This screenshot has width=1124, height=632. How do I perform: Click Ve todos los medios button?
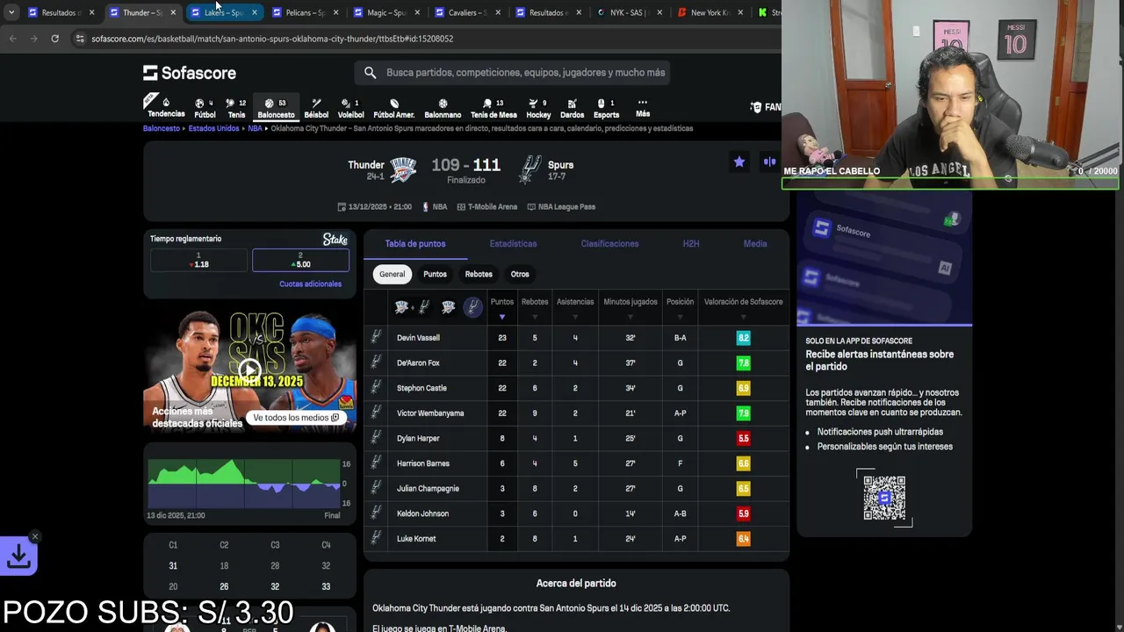click(296, 418)
